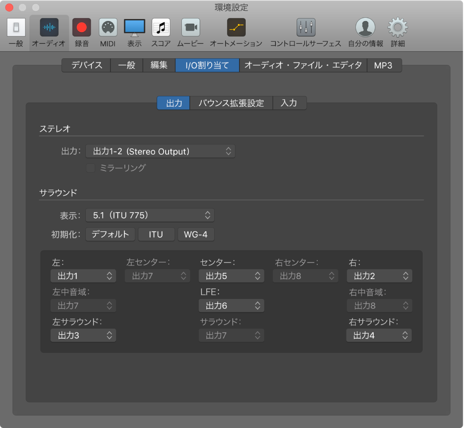Click the デフォルト initialize button
Image resolution: width=464 pixels, height=428 pixels.
click(x=110, y=234)
